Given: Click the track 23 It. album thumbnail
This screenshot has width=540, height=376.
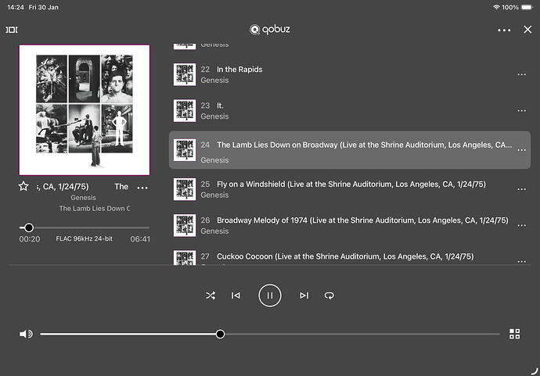Looking at the screenshot, I should (x=185, y=111).
